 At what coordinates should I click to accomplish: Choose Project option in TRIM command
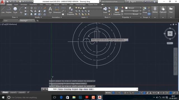(x=75, y=89)
